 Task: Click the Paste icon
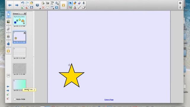[x=43, y=3]
